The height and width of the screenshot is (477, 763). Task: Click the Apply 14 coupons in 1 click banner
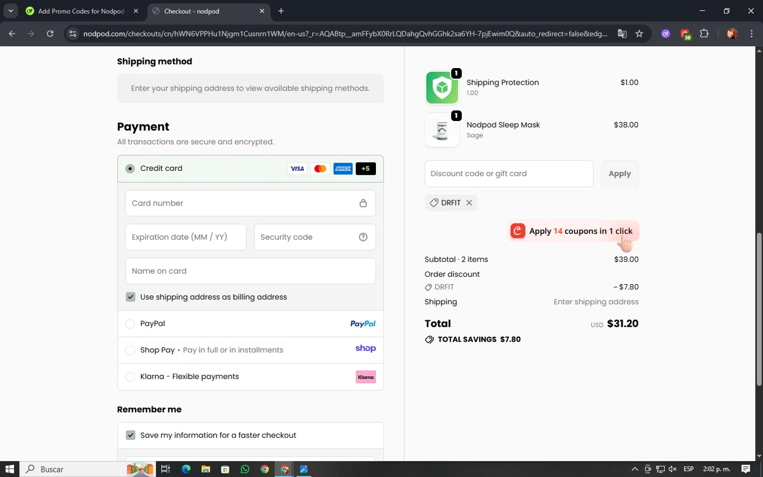pyautogui.click(x=573, y=231)
